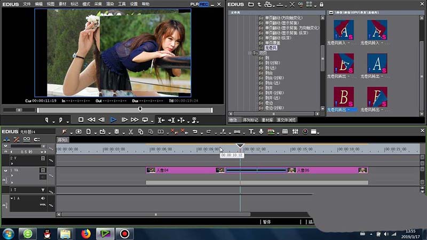
Task: Click the folder-up icon in effects panel
Action: 259,4
